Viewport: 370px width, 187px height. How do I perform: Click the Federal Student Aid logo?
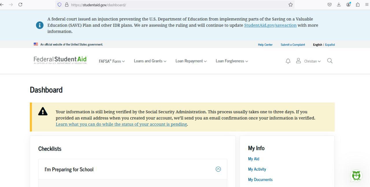tap(60, 60)
